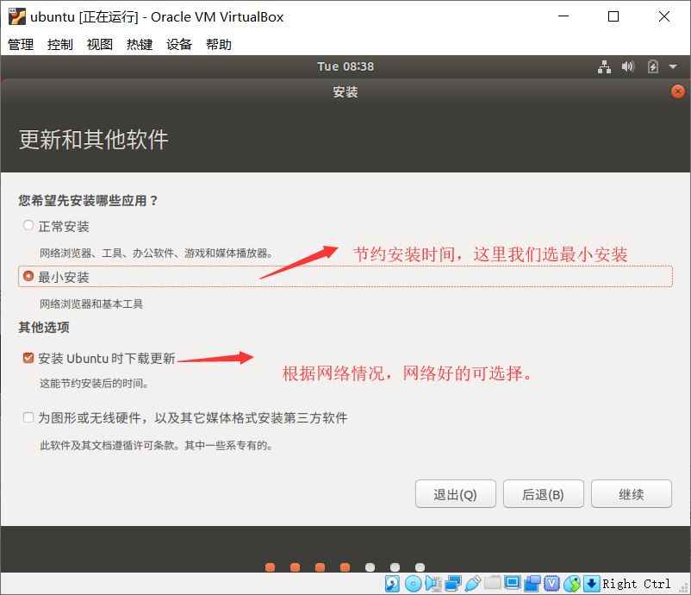Open the 控制 menu
Screen dimensions: 691x595
pyautogui.click(x=60, y=44)
